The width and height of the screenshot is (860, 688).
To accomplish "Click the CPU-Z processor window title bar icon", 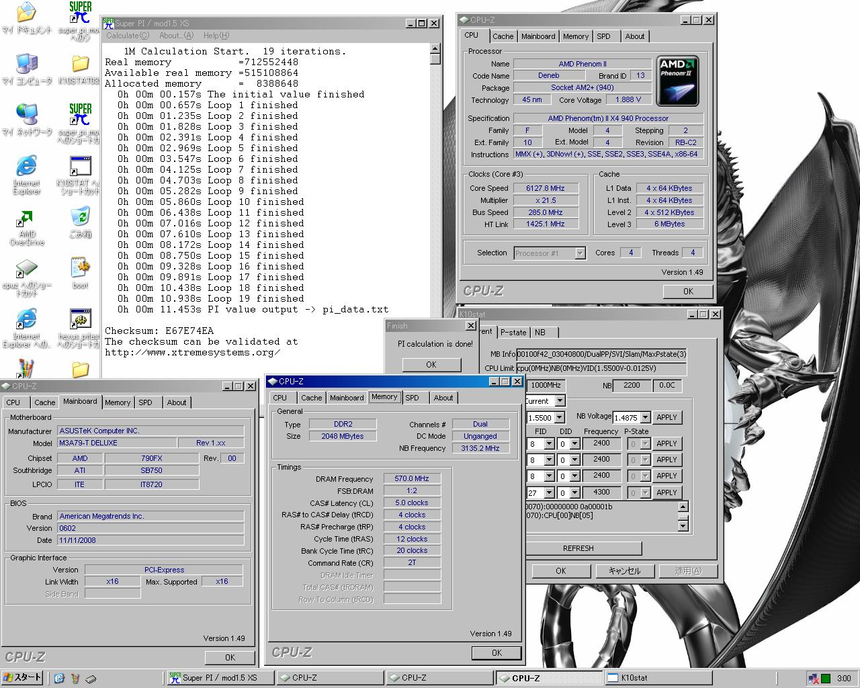I will pyautogui.click(x=464, y=20).
